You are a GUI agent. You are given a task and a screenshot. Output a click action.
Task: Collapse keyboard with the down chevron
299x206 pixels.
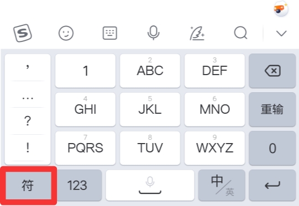[x=281, y=33]
